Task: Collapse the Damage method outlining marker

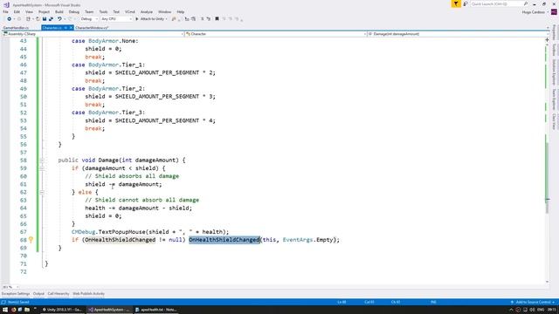Action: (x=42, y=160)
